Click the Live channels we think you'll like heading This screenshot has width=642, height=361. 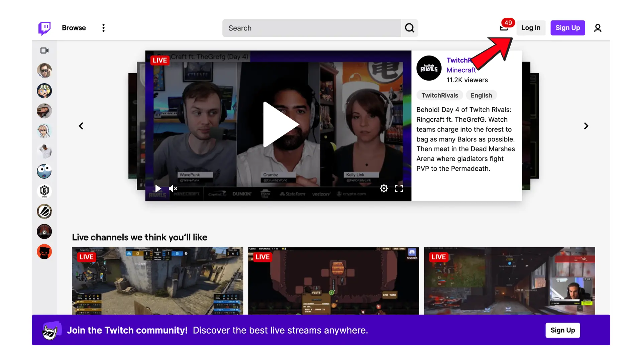click(139, 237)
